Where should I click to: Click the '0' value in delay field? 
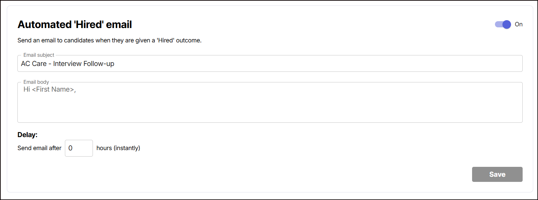(70, 148)
